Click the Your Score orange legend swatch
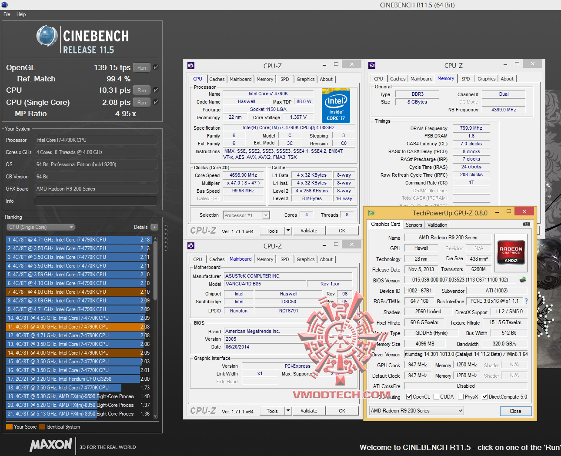This screenshot has width=561, height=456. pyautogui.click(x=9, y=427)
